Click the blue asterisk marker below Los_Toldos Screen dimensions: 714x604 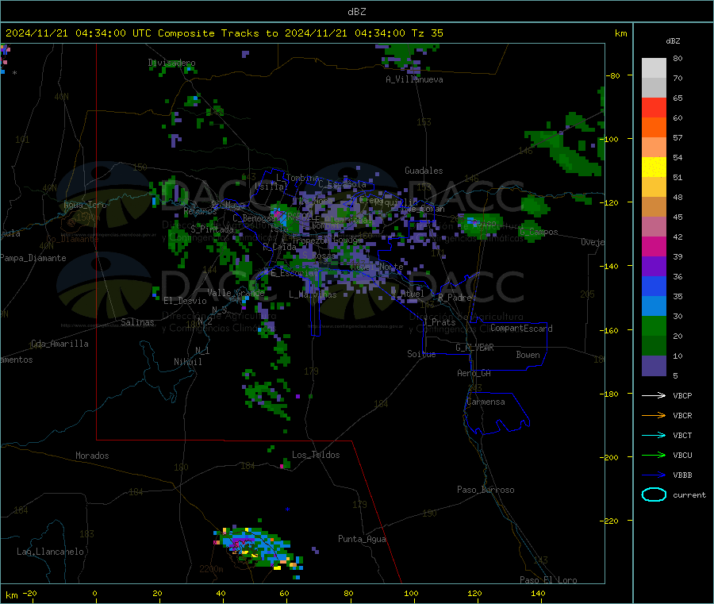(x=287, y=510)
